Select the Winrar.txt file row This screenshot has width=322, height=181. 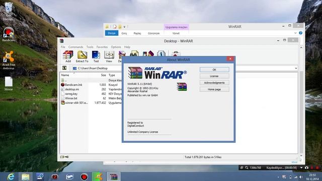pos(91,99)
